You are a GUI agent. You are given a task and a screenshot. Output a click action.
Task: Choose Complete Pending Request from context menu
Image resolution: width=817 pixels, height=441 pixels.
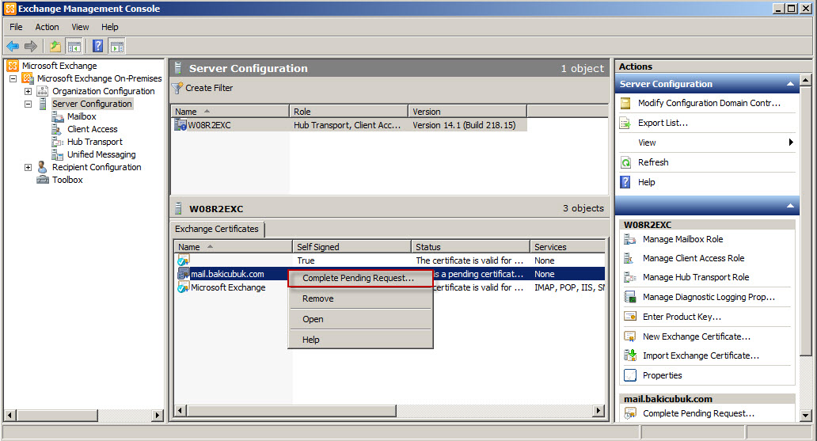360,279
